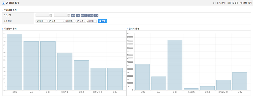
Task: Click the 식용유 bar in the 결제액 chart
Action: (x=207, y=88)
